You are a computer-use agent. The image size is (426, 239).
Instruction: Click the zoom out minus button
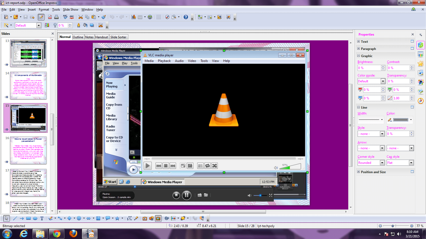point(380,226)
